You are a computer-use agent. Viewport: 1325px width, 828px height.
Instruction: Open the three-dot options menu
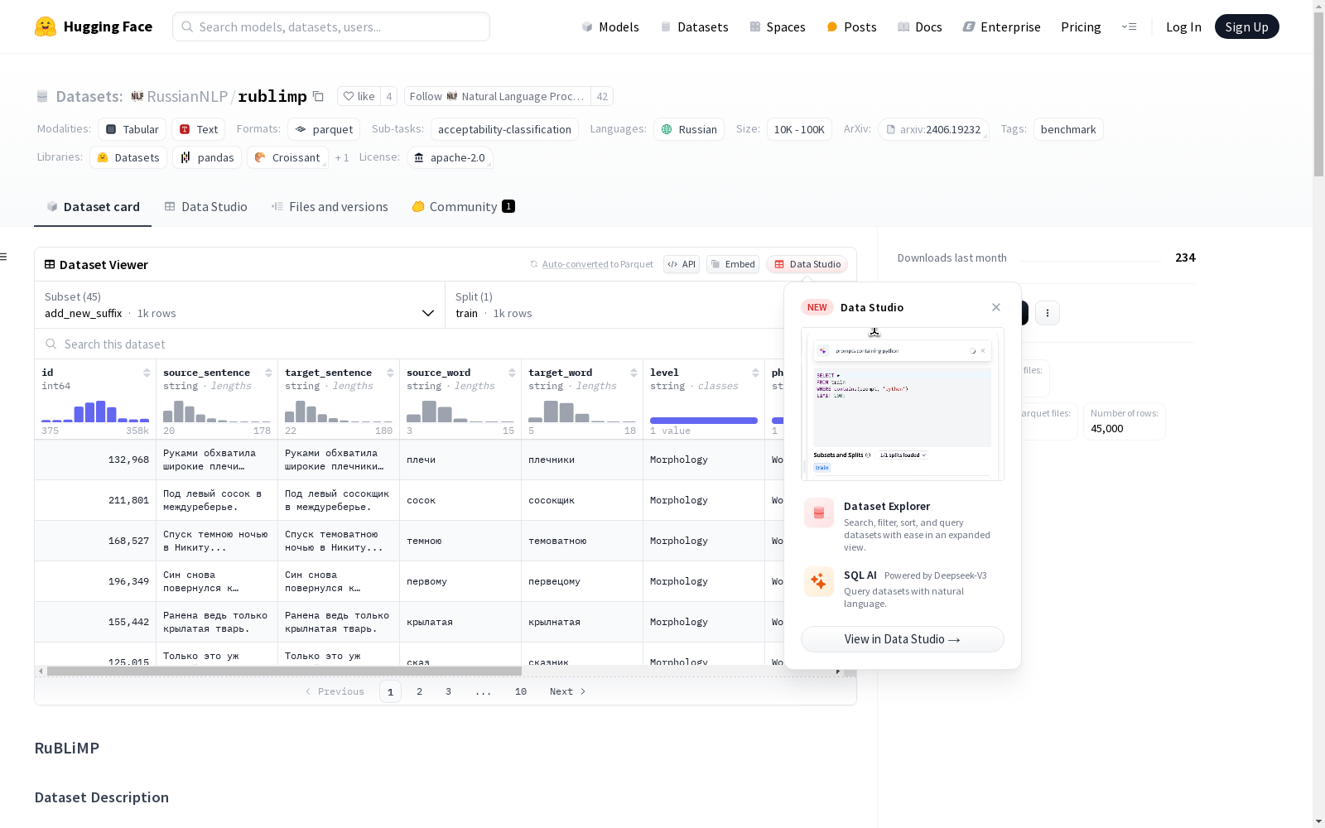tap(1048, 313)
